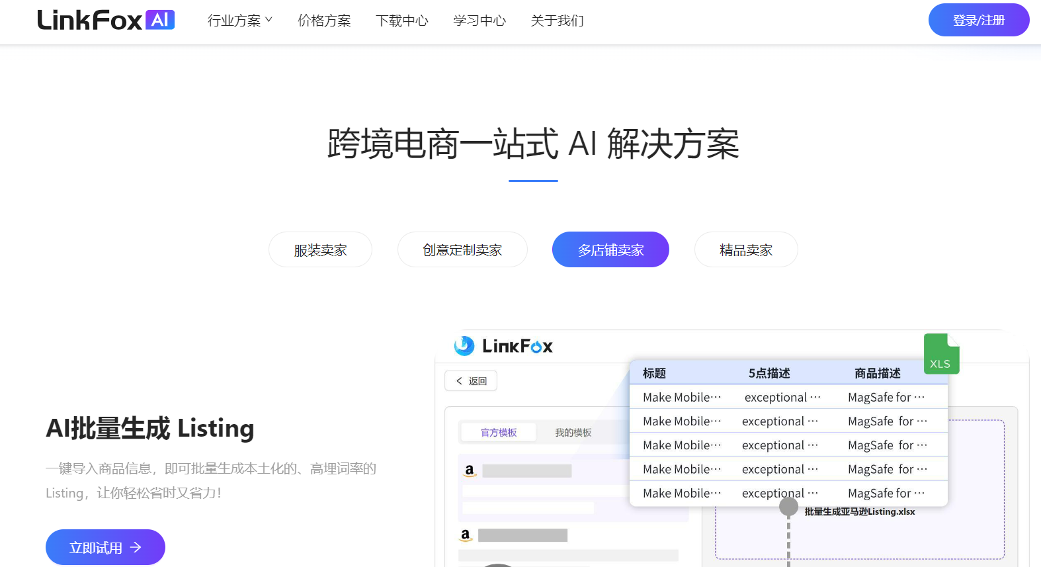Click the AI批量生成 Listing heading
Image resolution: width=1041 pixels, height=567 pixels.
click(x=150, y=428)
